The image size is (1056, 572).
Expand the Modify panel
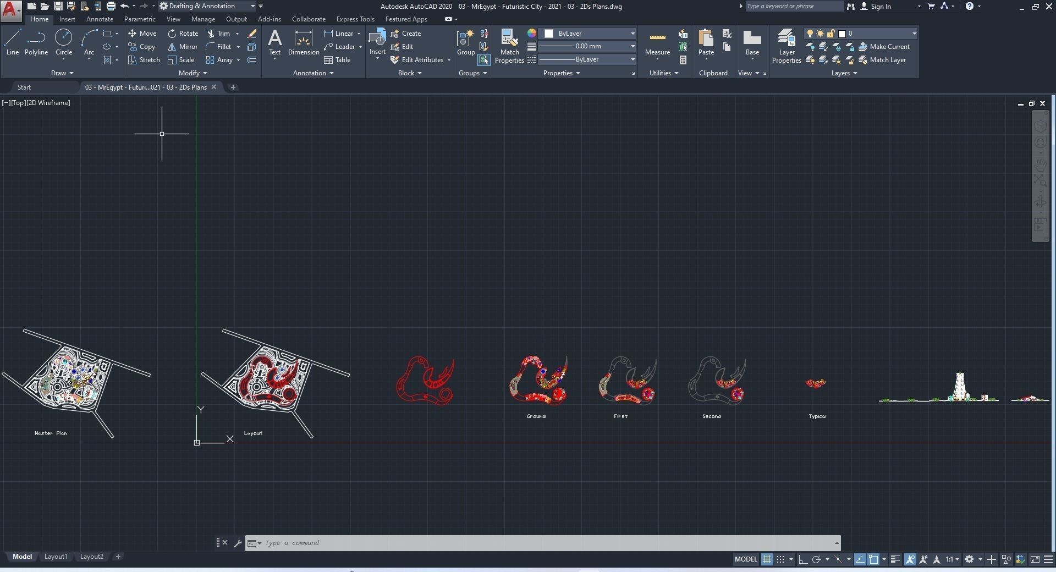click(193, 73)
